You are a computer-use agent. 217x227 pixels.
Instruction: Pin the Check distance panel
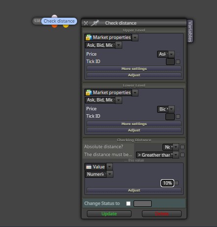pyautogui.click(x=95, y=23)
